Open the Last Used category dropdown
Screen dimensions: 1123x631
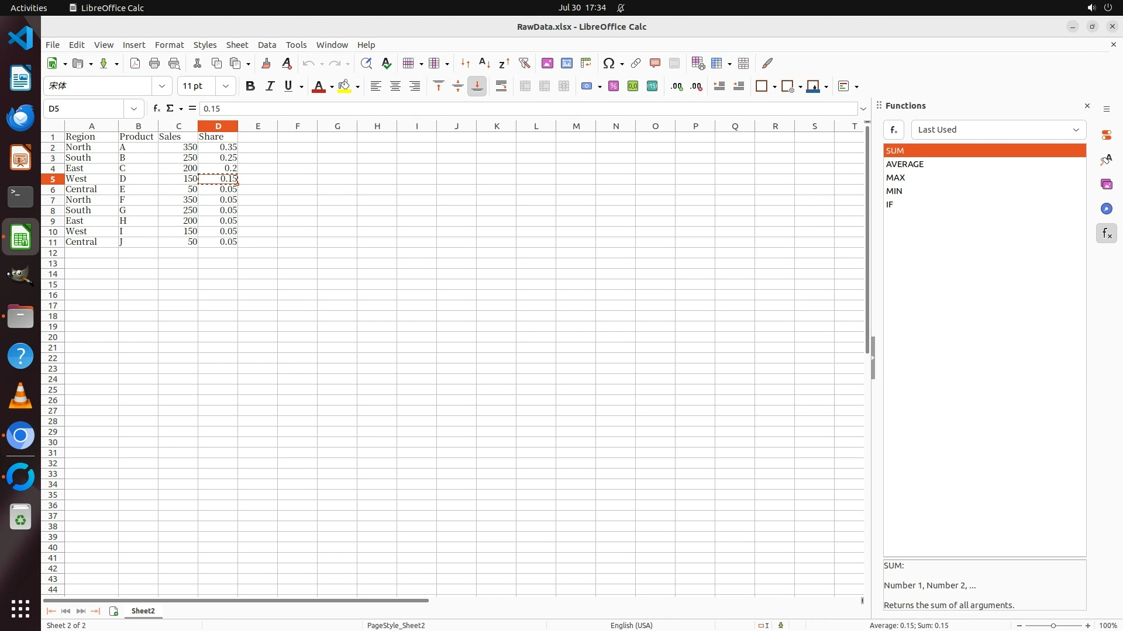tap(998, 130)
